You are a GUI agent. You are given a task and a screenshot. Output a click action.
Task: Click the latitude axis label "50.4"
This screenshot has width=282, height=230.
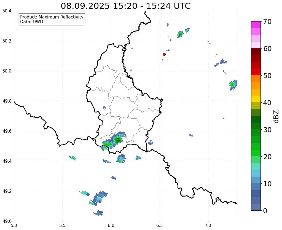coord(7,11)
